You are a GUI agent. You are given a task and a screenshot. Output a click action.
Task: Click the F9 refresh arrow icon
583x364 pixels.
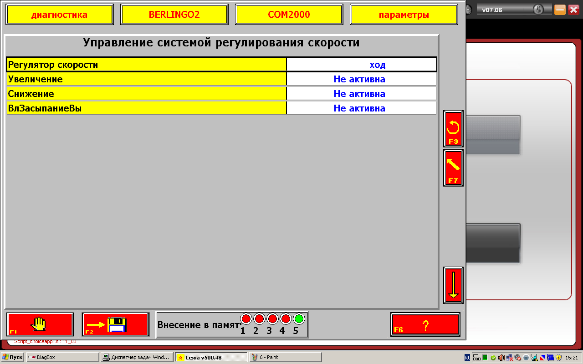(453, 129)
